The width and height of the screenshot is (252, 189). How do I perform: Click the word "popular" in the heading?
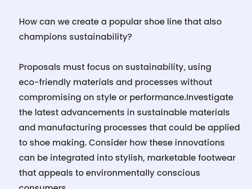[x=125, y=22]
